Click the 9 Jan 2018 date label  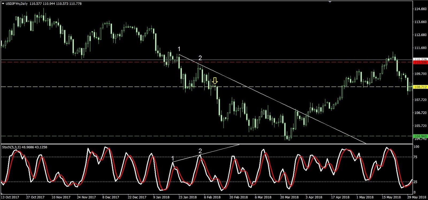(161, 197)
